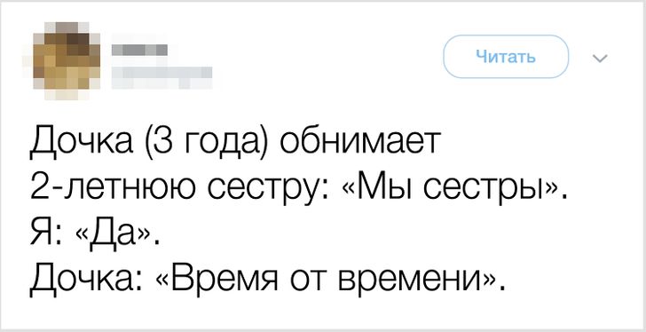Click the first word 'Дочка' in the opening line
The image size is (646, 332).
pyautogui.click(x=81, y=144)
